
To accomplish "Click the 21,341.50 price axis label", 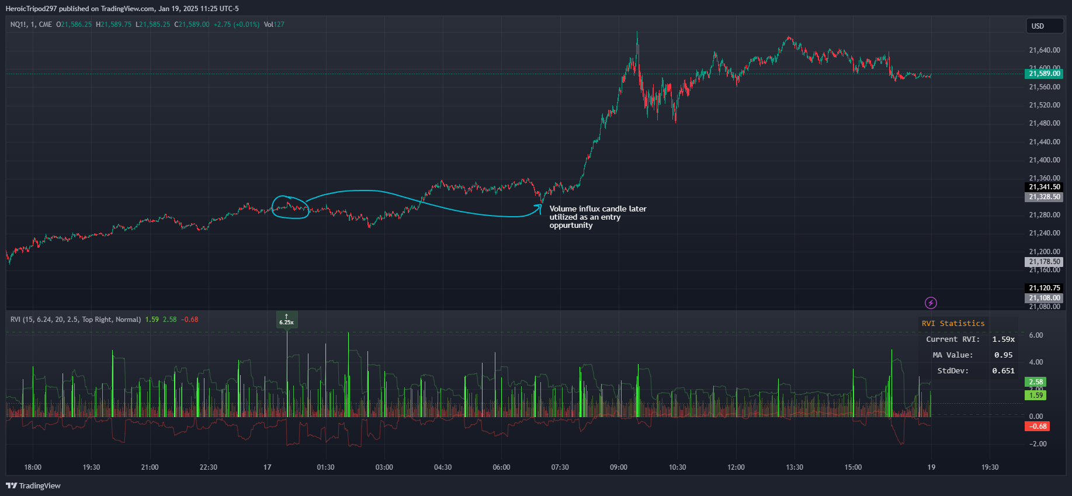I will [1044, 187].
